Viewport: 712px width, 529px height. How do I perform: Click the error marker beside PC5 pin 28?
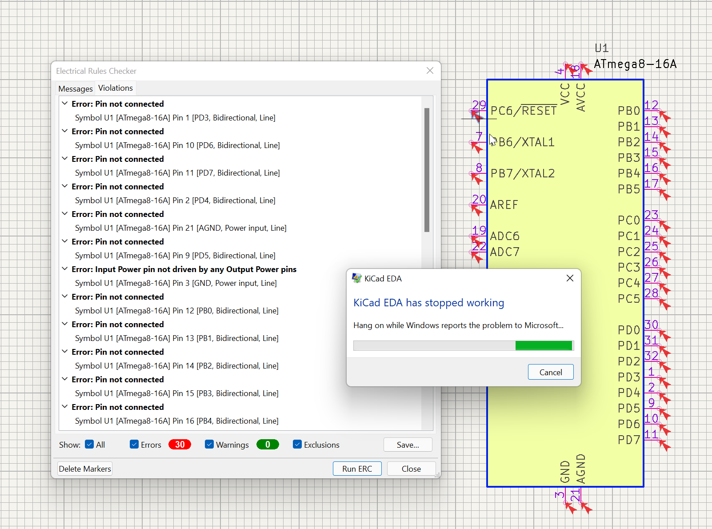664,305
